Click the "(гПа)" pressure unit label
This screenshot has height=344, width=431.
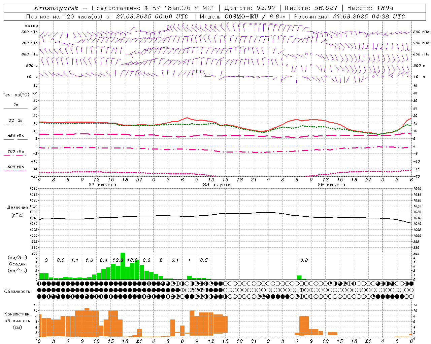[18, 215]
